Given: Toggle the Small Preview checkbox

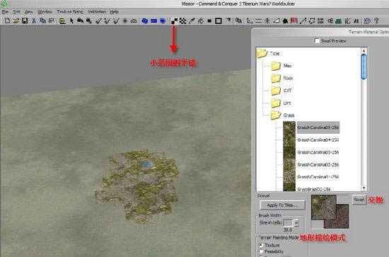Looking at the screenshot, I should click(317, 41).
